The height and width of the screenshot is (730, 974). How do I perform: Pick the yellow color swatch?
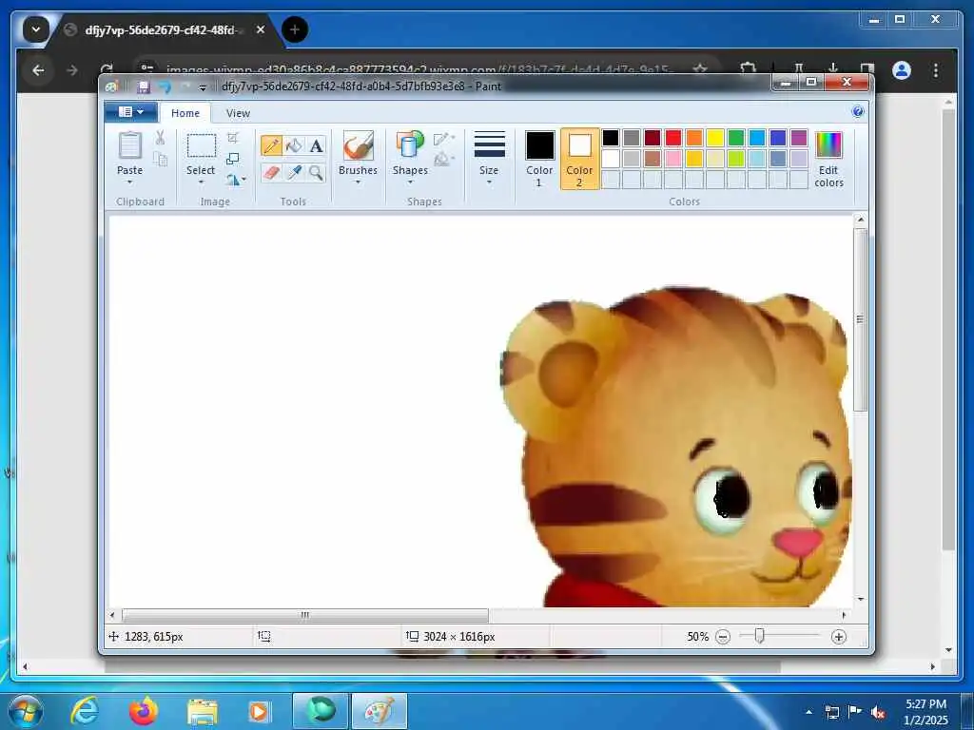coord(714,137)
